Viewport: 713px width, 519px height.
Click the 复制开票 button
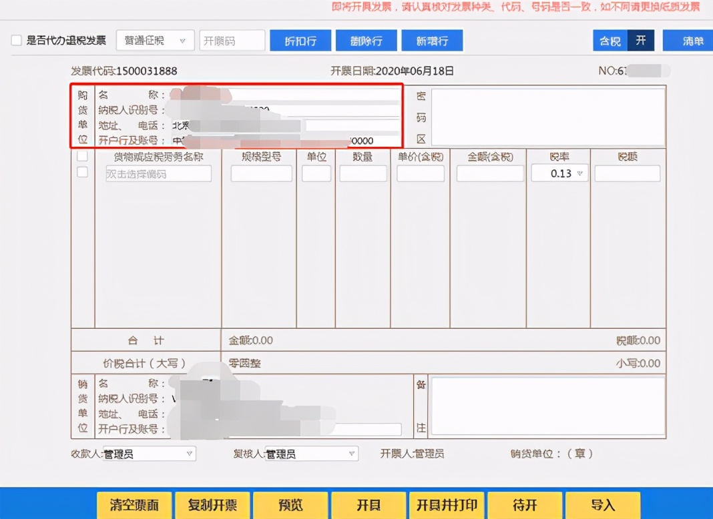pyautogui.click(x=212, y=505)
